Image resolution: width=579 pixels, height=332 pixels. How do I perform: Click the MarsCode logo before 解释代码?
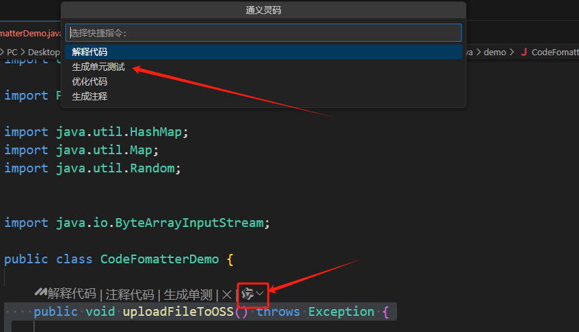pyautogui.click(x=40, y=294)
